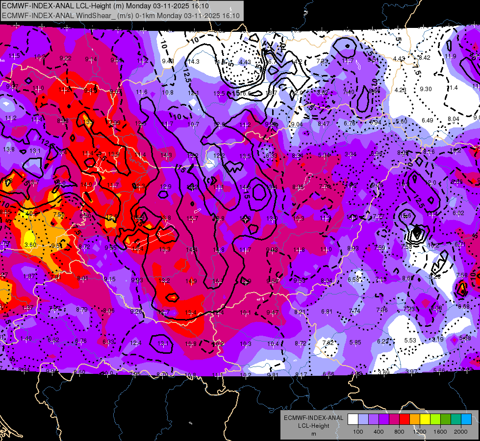Click the wind shear value 6.94
Image resolution: width=480 pixels, height=441 pixels.
(x=375, y=122)
